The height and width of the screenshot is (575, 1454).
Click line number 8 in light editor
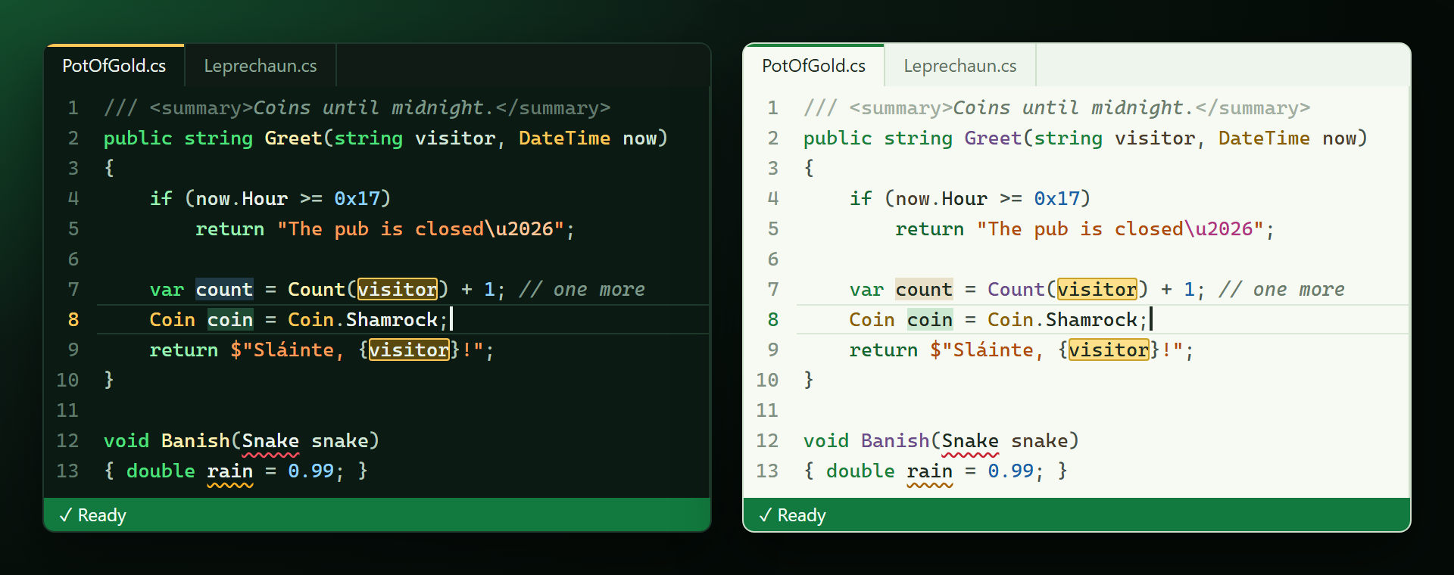tap(773, 319)
